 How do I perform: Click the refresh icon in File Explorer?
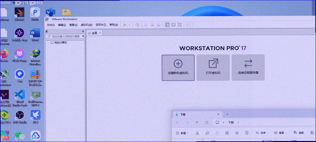click(x=207, y=123)
